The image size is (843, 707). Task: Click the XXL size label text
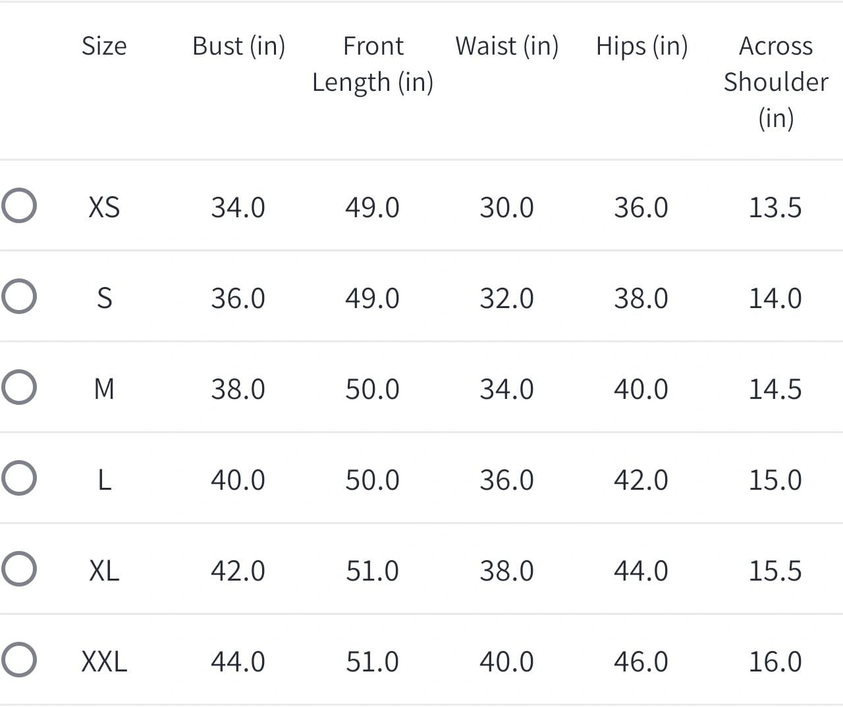104,662
